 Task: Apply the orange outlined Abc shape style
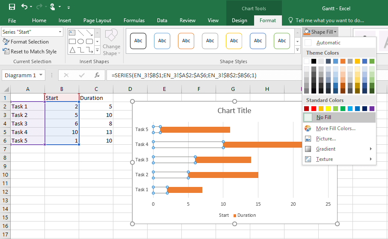(186, 41)
